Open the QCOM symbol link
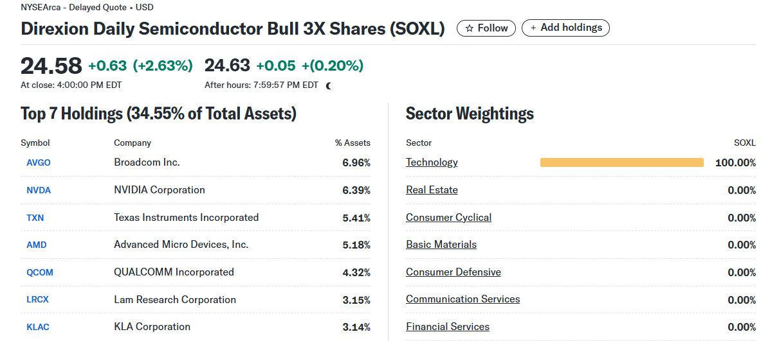The height and width of the screenshot is (341, 770). tap(40, 272)
